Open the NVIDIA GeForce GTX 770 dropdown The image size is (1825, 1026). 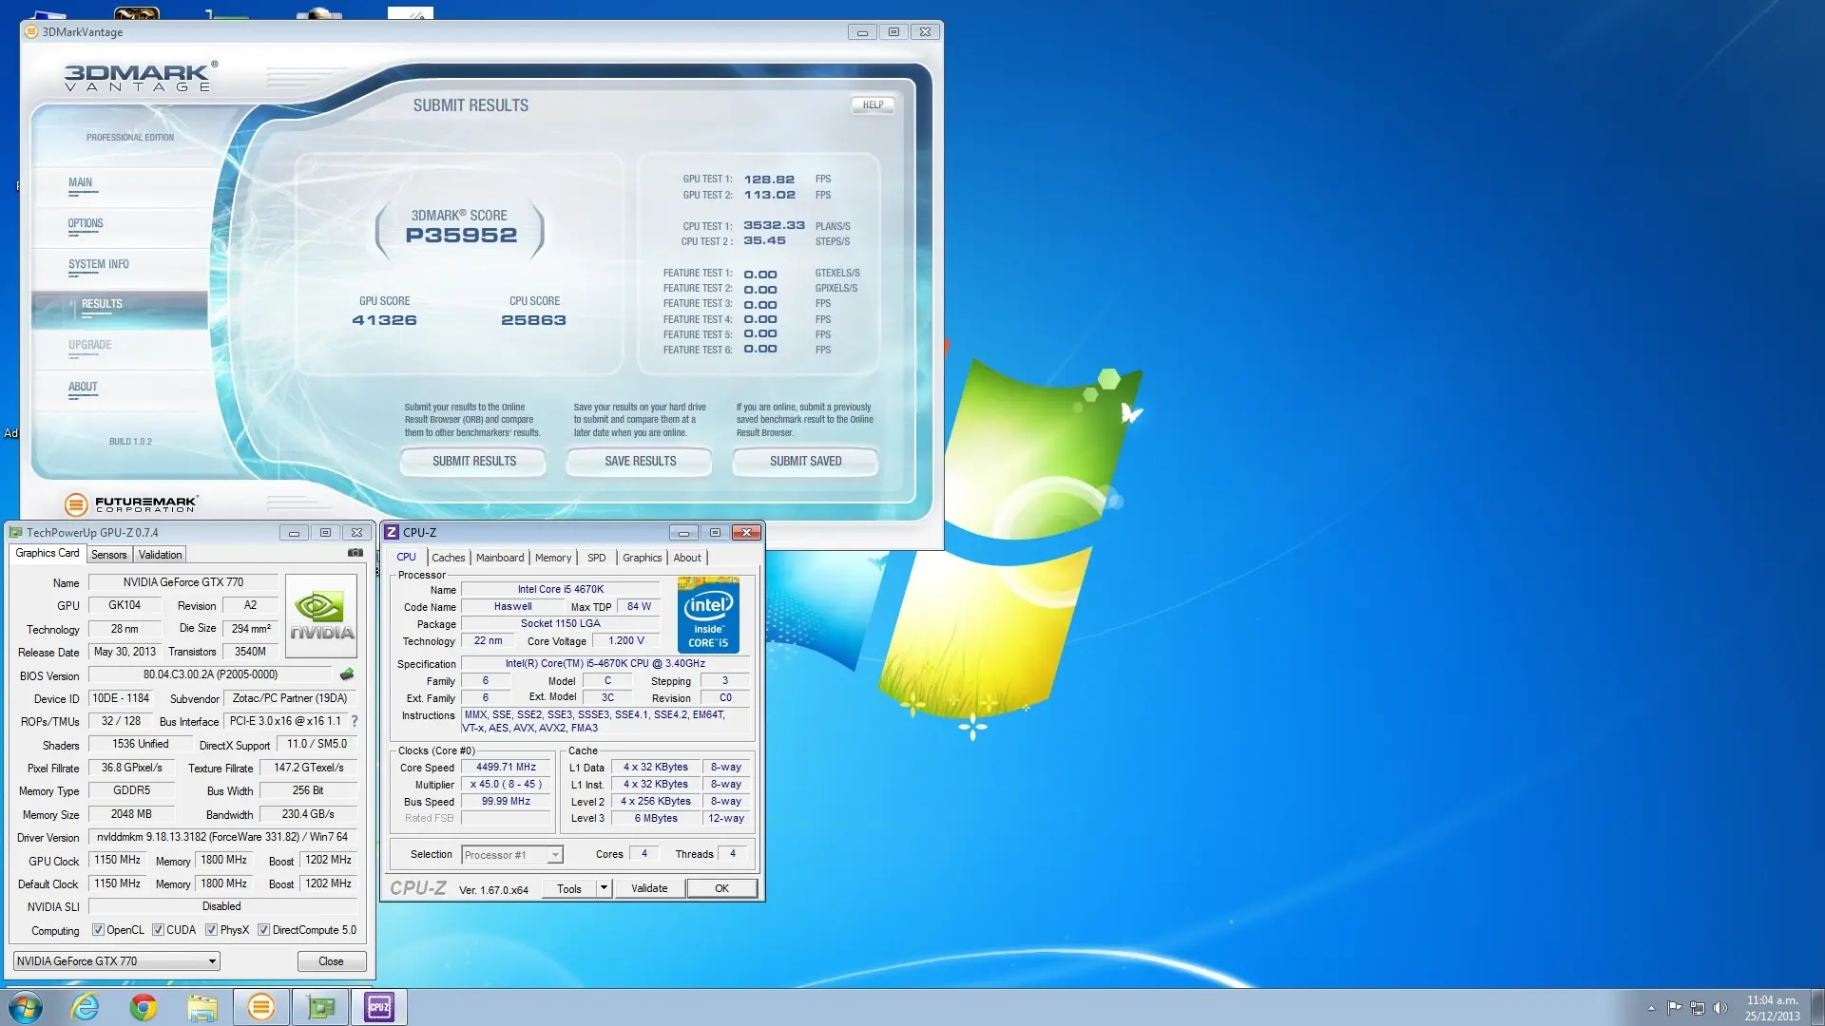(116, 961)
